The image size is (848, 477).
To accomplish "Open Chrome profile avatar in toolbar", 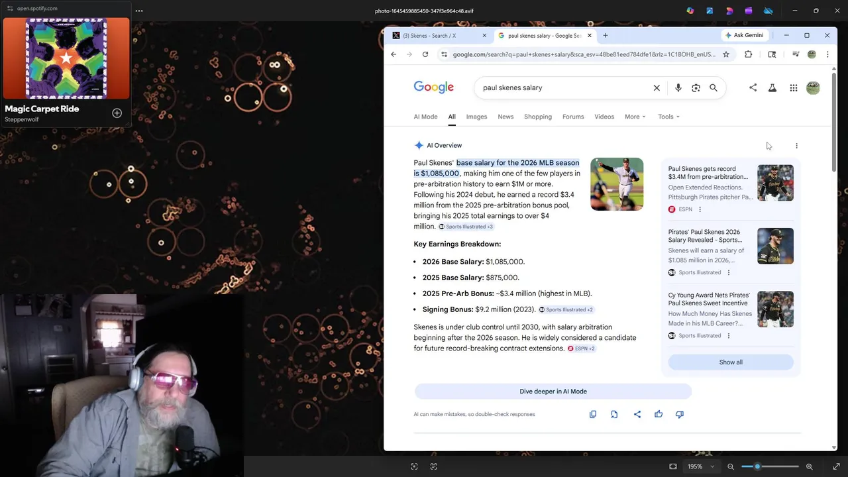I will pos(812,54).
